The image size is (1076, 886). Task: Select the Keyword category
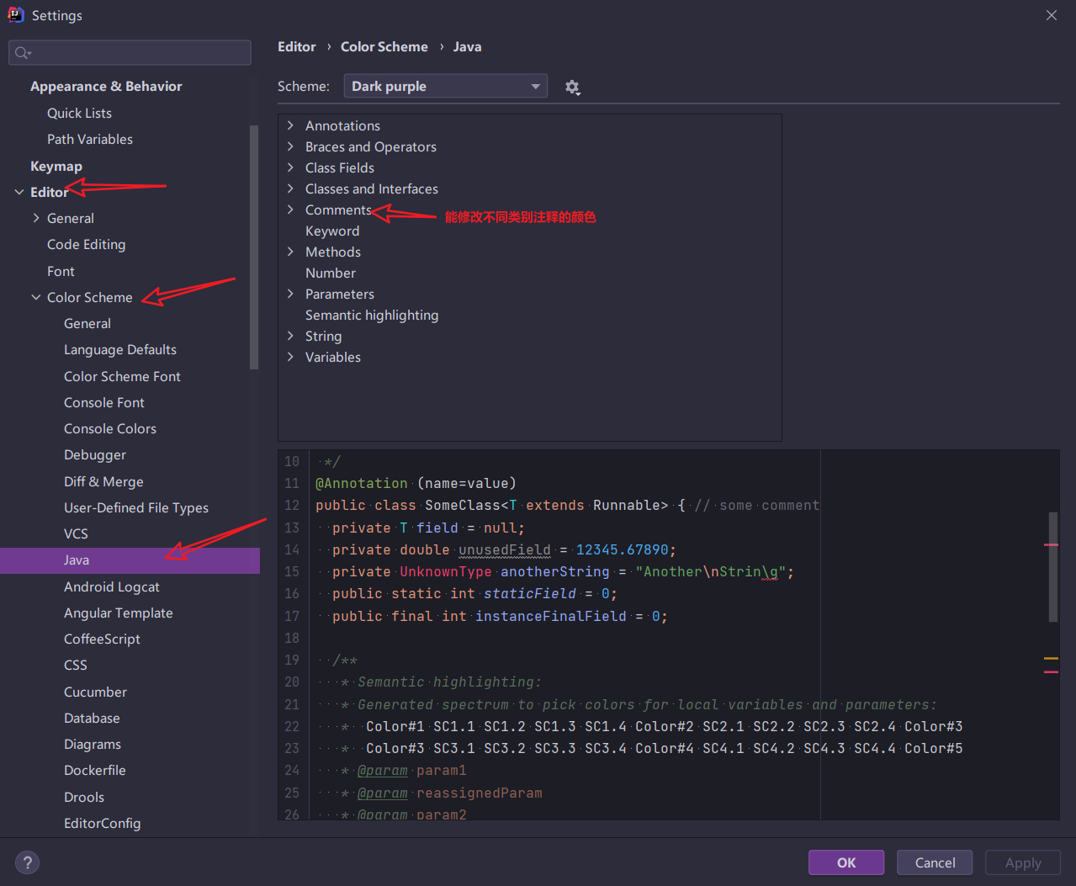tap(332, 231)
